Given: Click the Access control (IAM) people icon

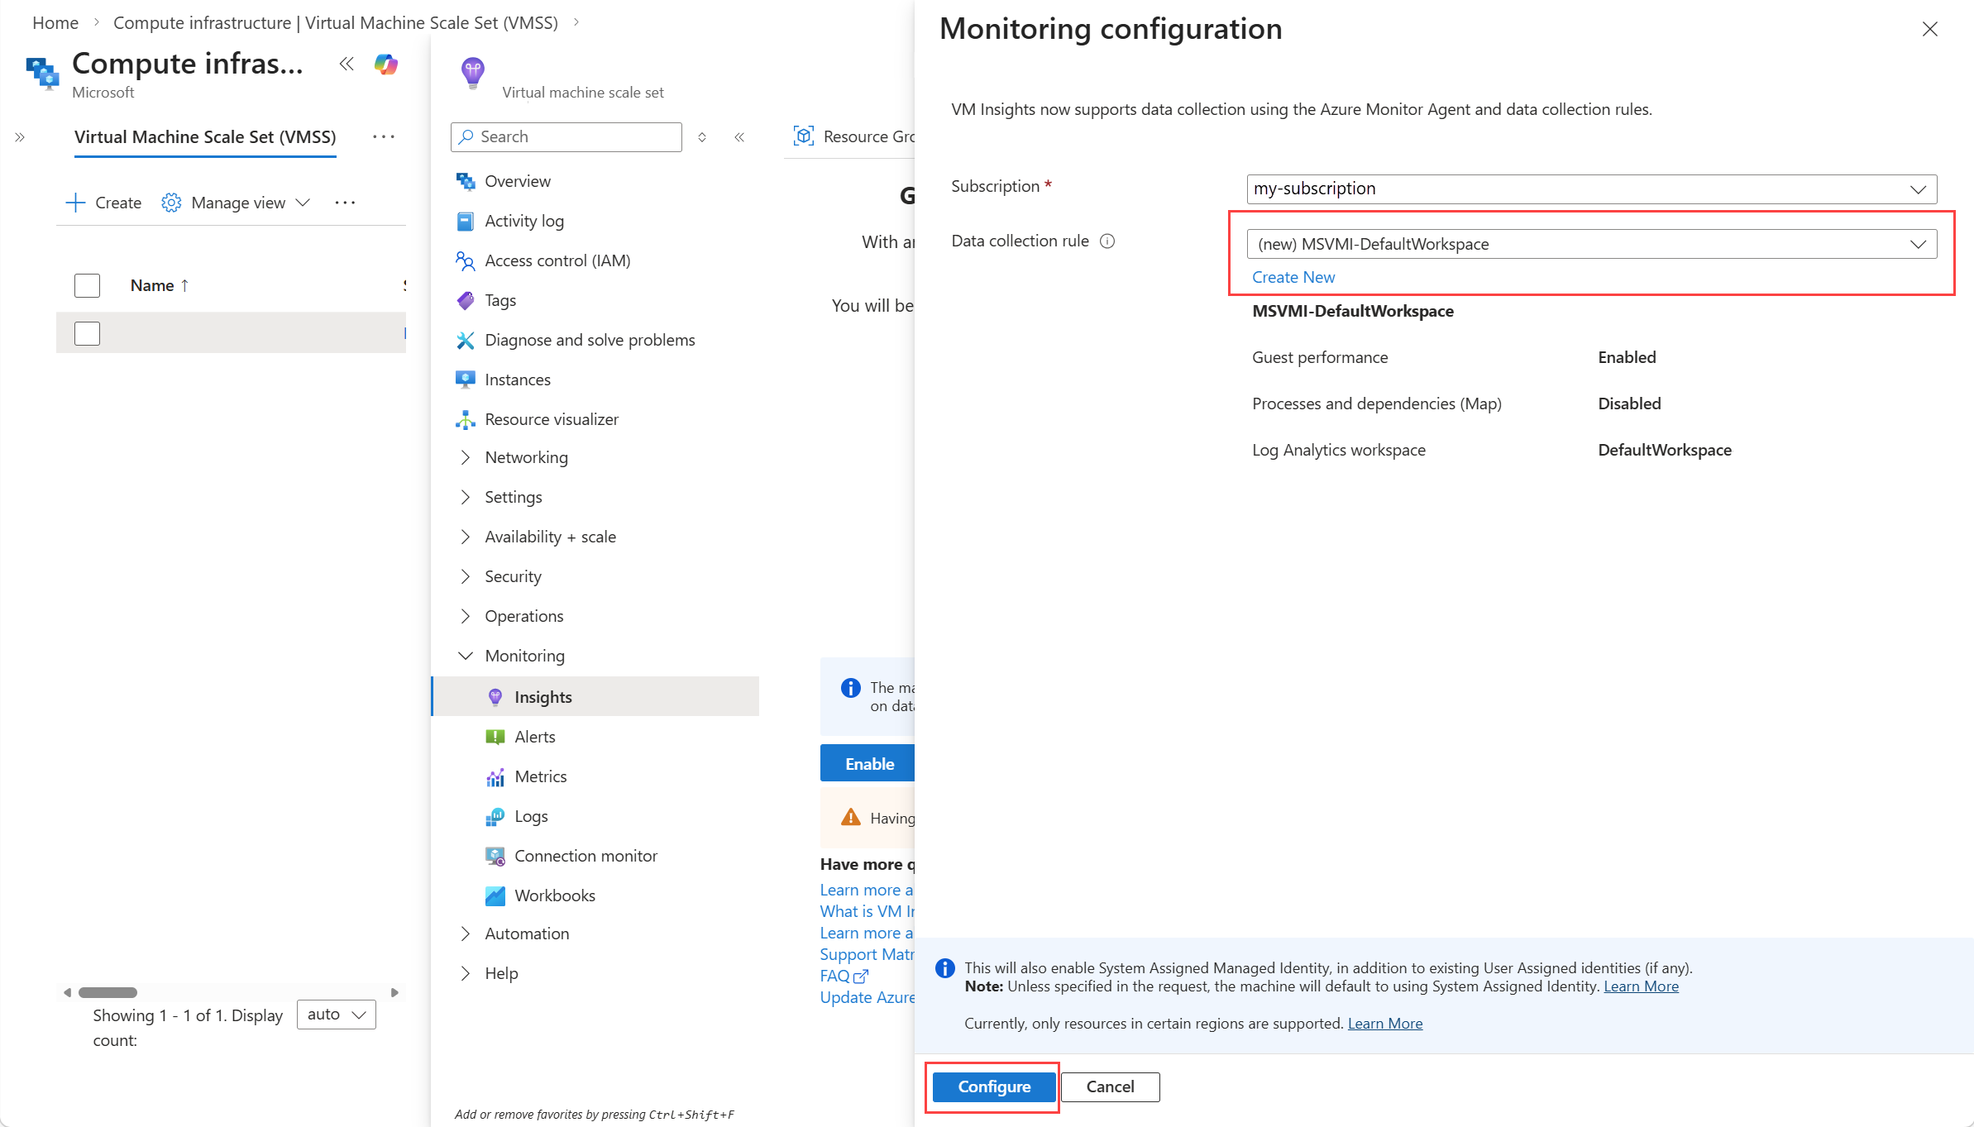Looking at the screenshot, I should tap(466, 260).
